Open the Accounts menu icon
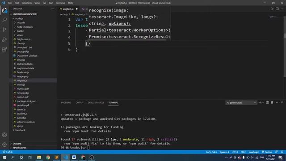Image resolution: width=286 pixels, height=161 pixels. pos(4,135)
